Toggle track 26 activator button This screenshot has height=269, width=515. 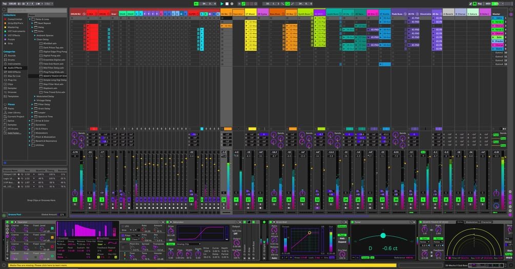pos(223,199)
